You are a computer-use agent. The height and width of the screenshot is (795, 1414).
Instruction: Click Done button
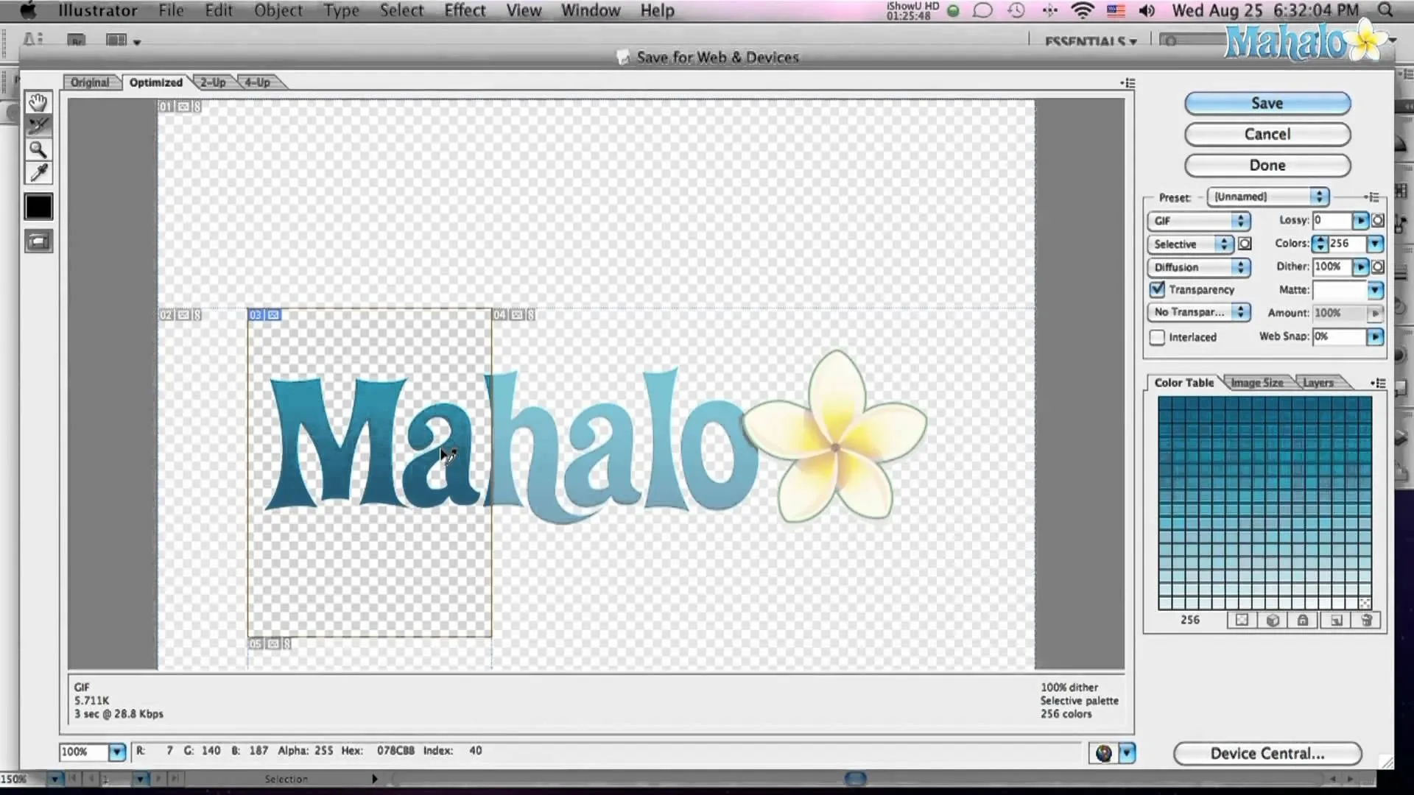[1267, 166]
